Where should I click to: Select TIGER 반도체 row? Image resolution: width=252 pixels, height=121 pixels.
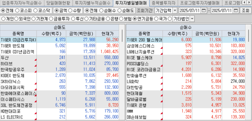pyautogui.click(x=60, y=46)
